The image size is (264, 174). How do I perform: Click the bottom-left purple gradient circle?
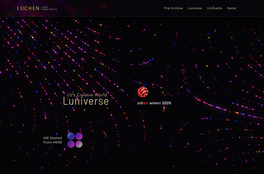coord(71,144)
